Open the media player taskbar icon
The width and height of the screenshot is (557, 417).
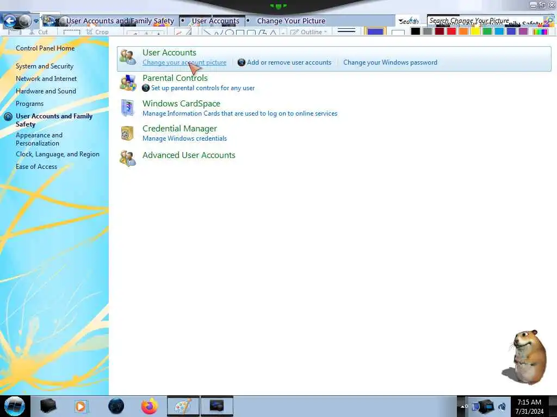[81, 406]
